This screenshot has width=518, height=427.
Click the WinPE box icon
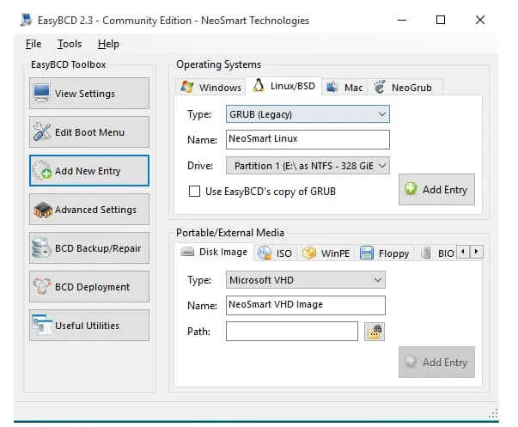[x=309, y=253]
